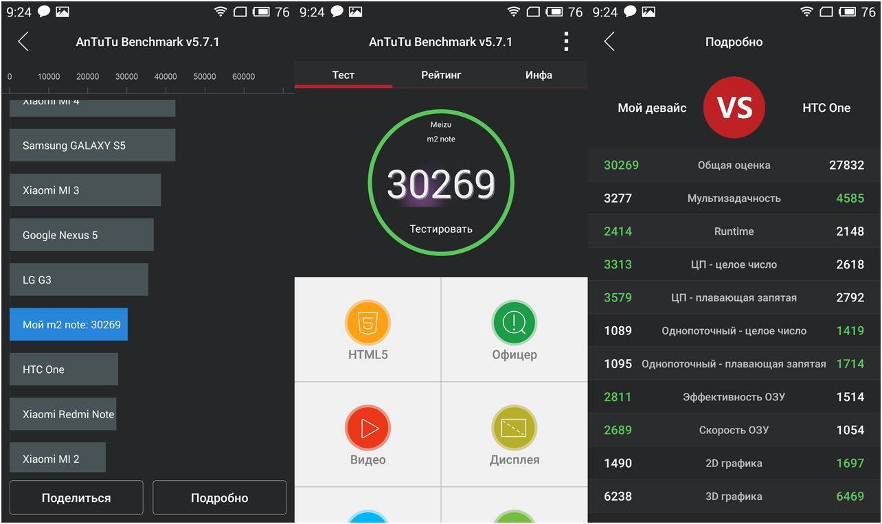The width and height of the screenshot is (882, 524).
Task: Switch to the Тест tab
Action: tap(343, 75)
